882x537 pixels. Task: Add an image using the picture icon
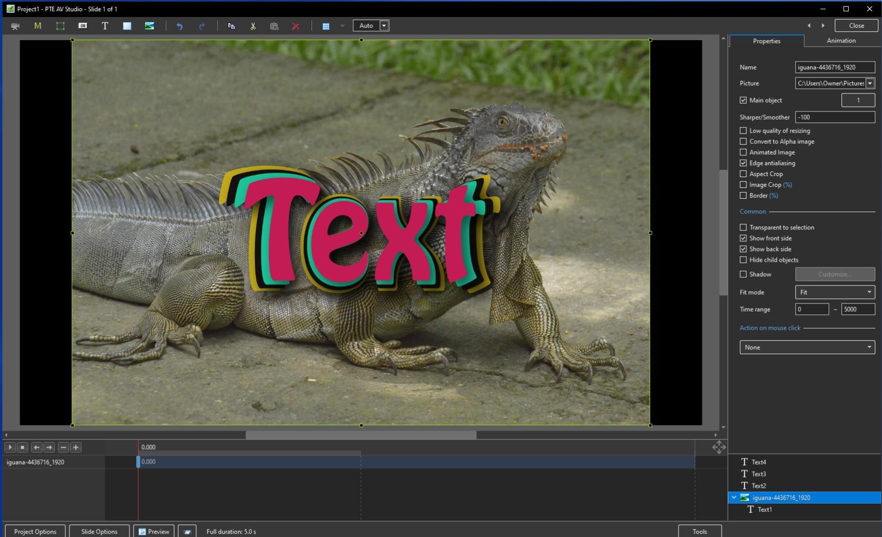pyautogui.click(x=149, y=26)
